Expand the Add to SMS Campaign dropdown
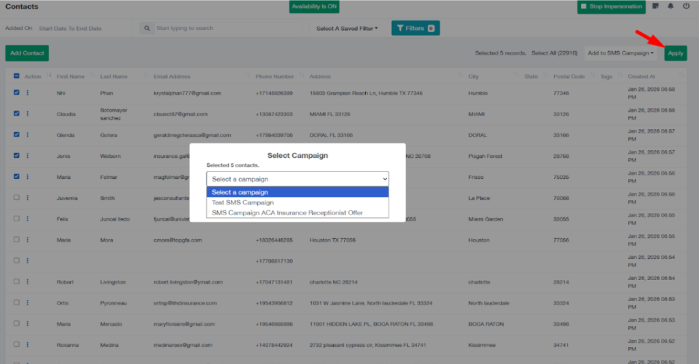This screenshot has width=699, height=364. (x=620, y=53)
